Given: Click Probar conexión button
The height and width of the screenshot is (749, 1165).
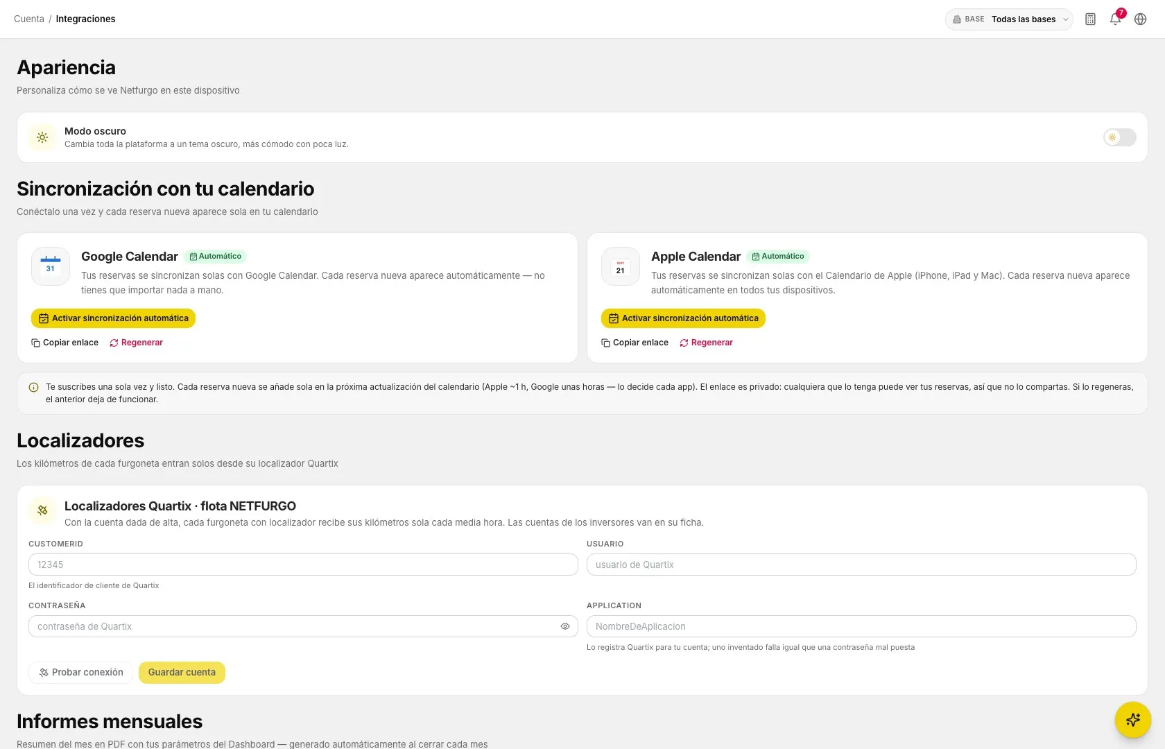Looking at the screenshot, I should (x=80, y=673).
